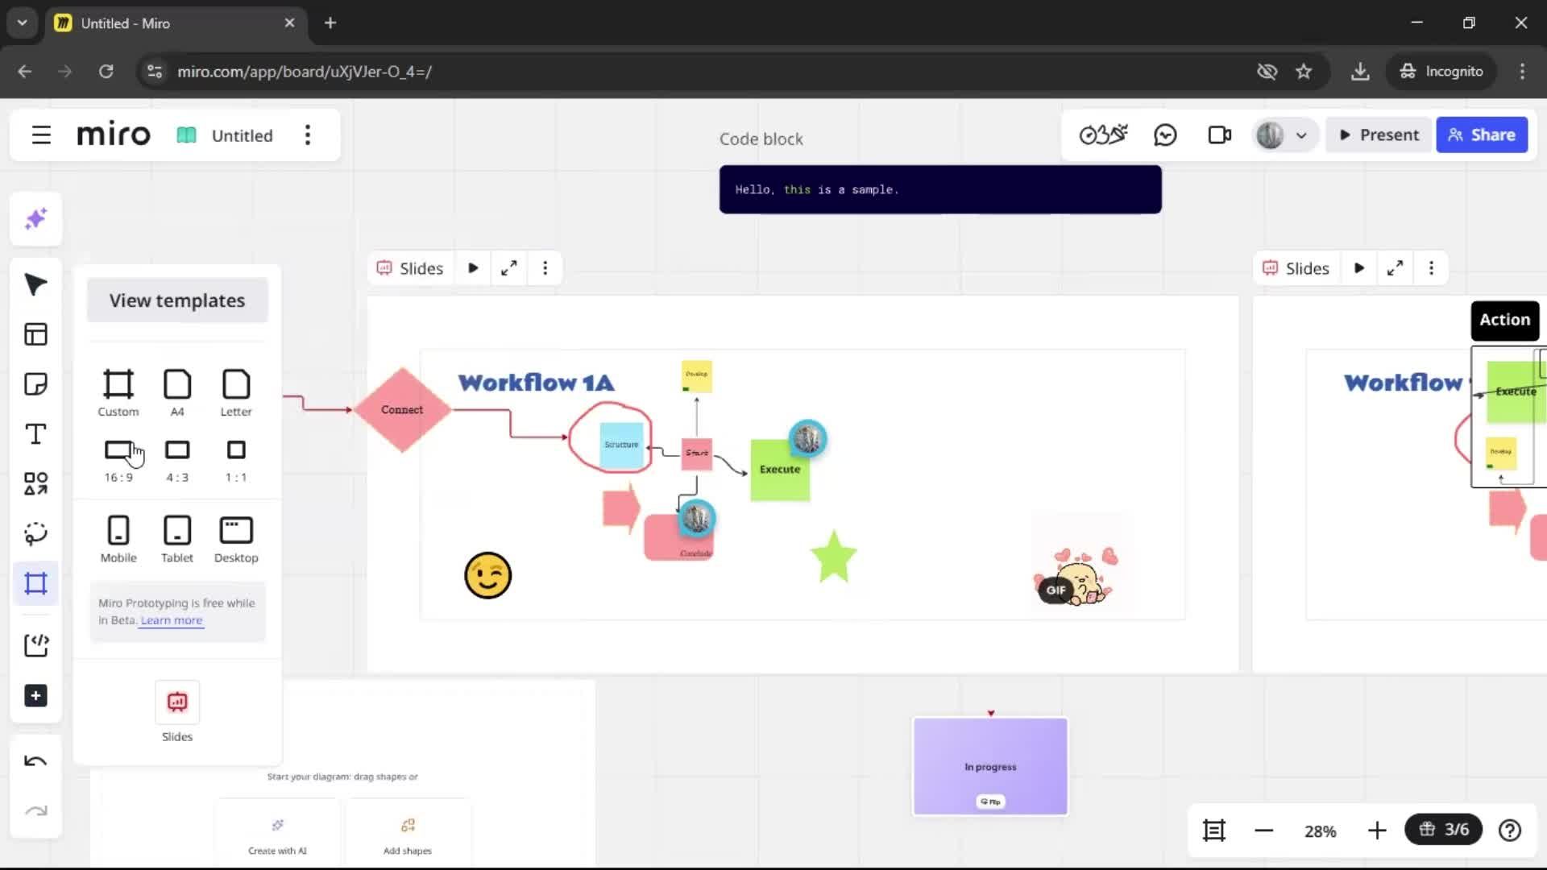Choose the 16:9 frame ratio

tap(118, 460)
